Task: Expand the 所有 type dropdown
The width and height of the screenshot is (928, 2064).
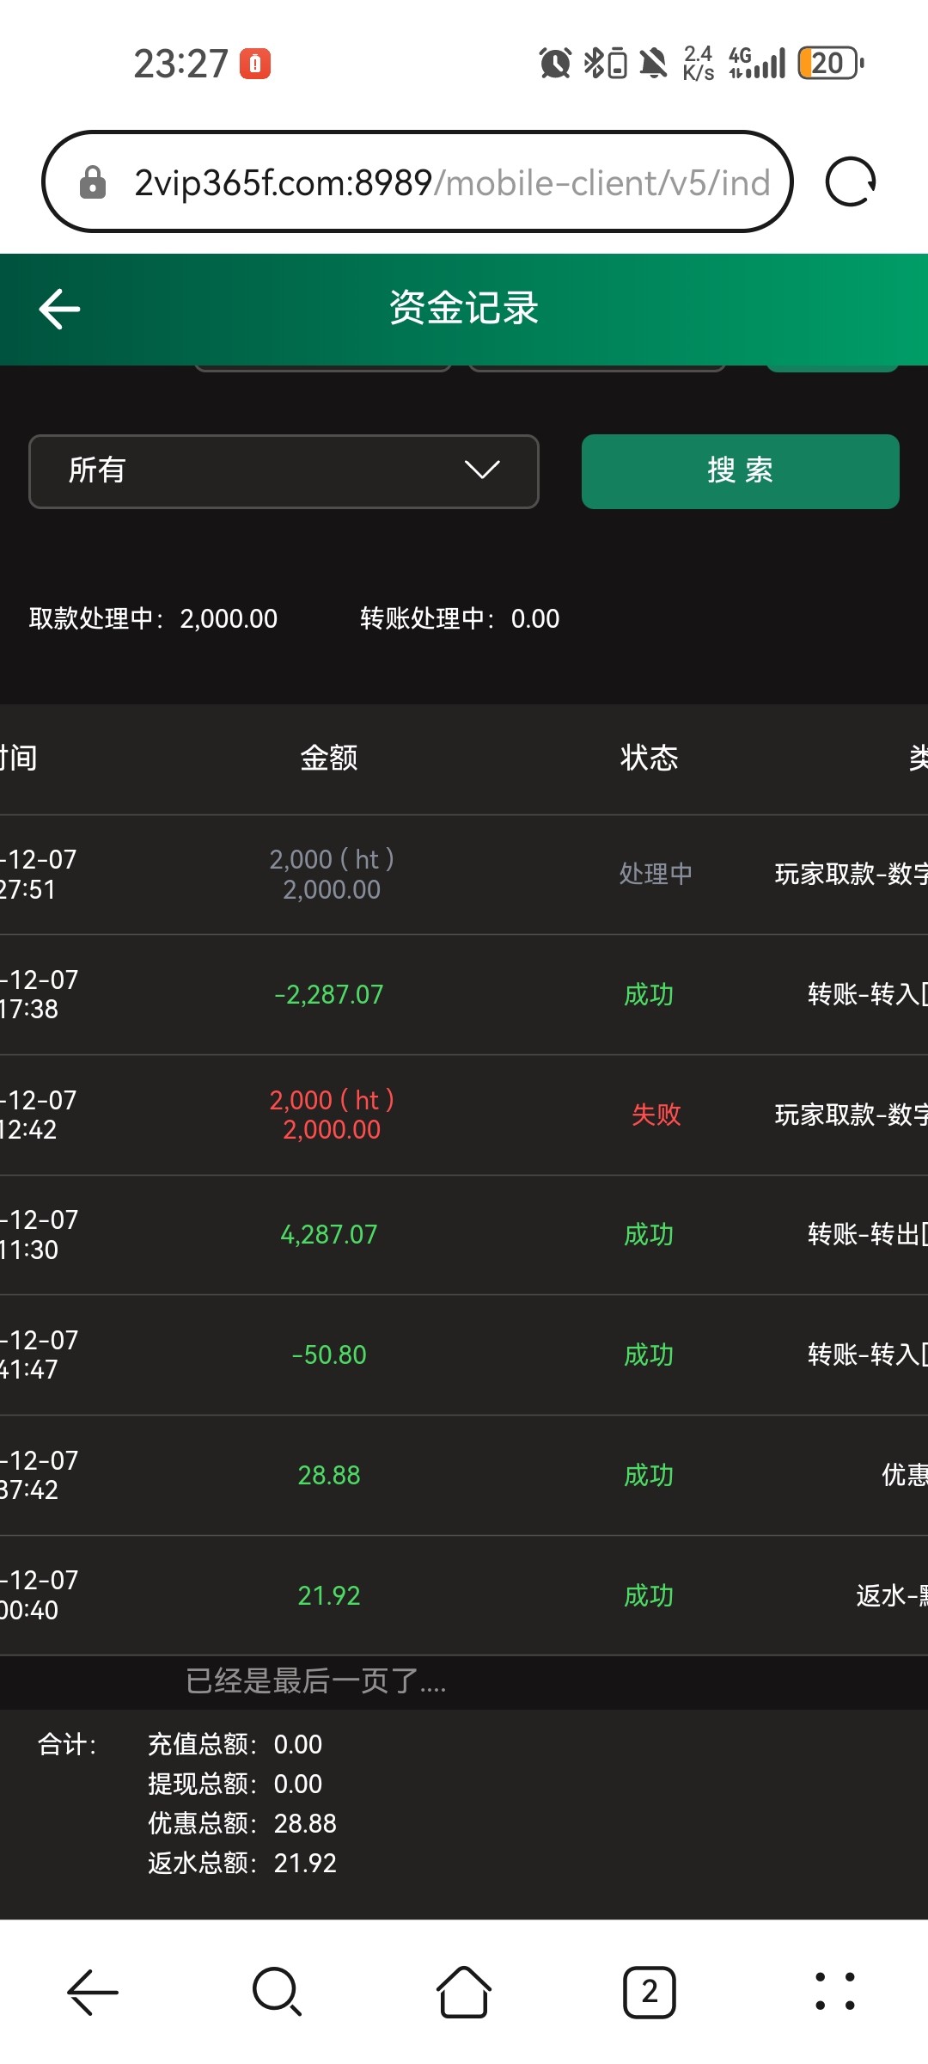Action: (x=284, y=471)
